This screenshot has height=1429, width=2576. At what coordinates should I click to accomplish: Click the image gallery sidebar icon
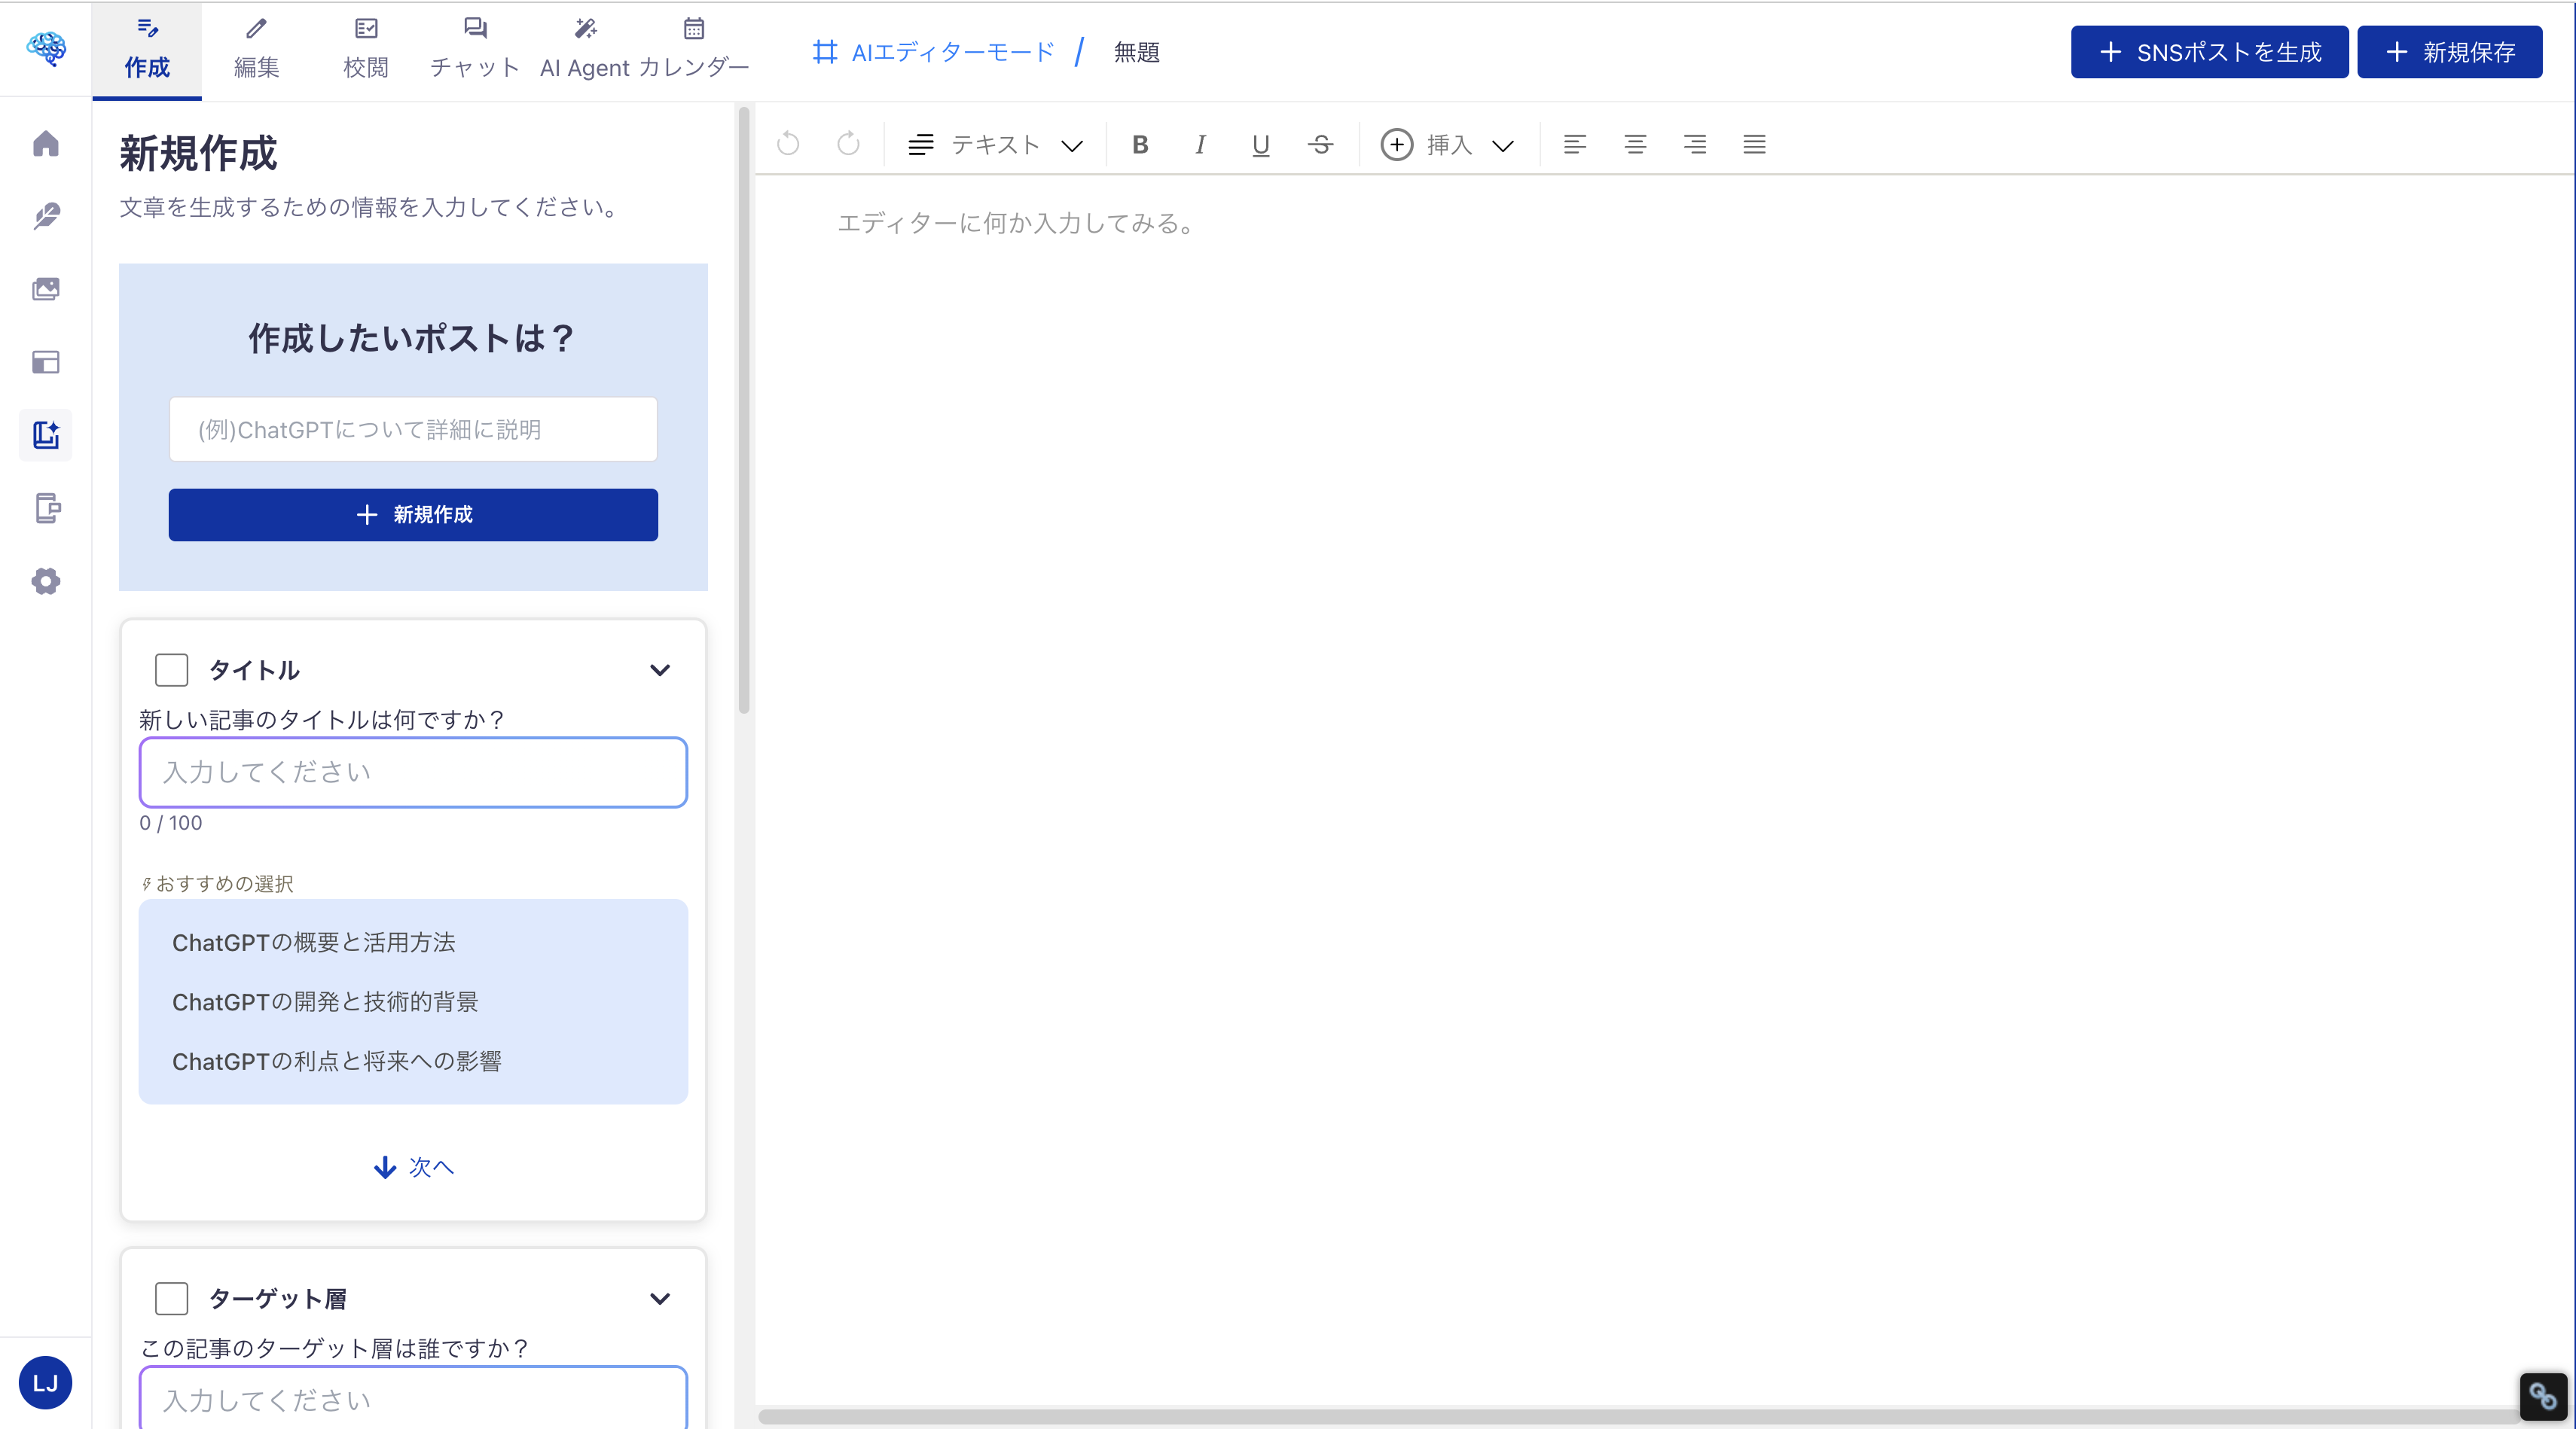[x=46, y=289]
